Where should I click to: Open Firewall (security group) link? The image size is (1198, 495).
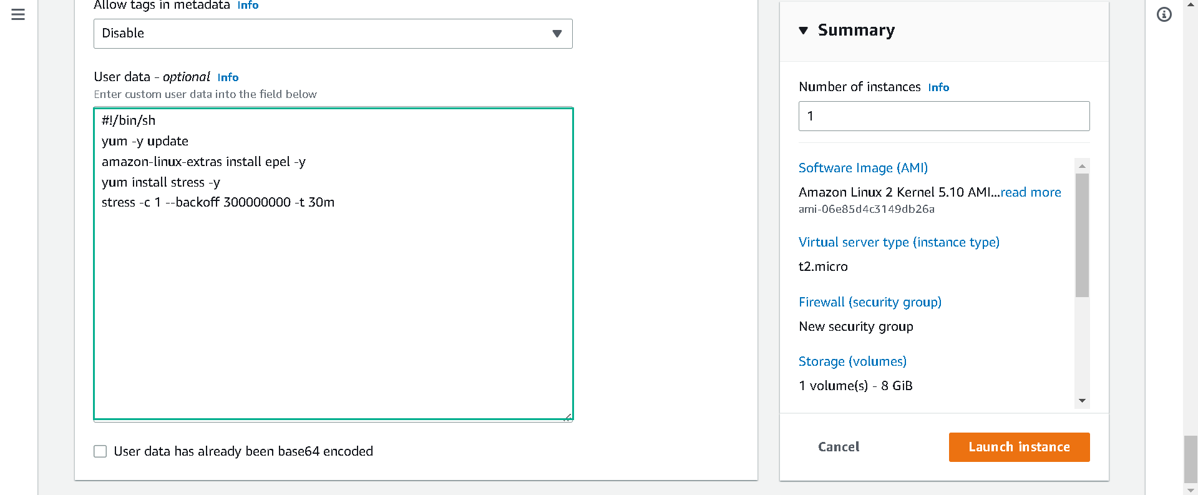pos(870,302)
